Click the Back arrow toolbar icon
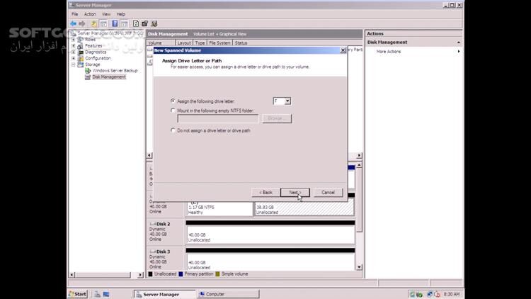This screenshot has width=531, height=299. pyautogui.click(x=73, y=23)
